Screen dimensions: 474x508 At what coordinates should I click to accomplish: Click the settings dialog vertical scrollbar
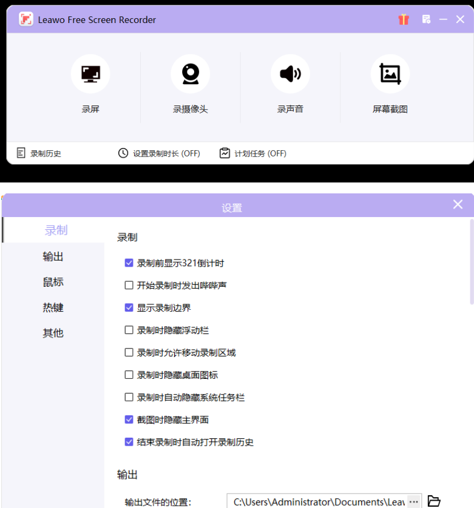pyautogui.click(x=472, y=262)
